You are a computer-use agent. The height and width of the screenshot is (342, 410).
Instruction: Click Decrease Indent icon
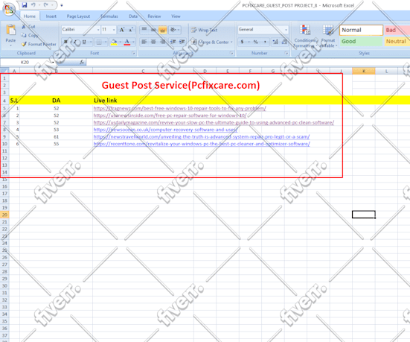point(173,42)
